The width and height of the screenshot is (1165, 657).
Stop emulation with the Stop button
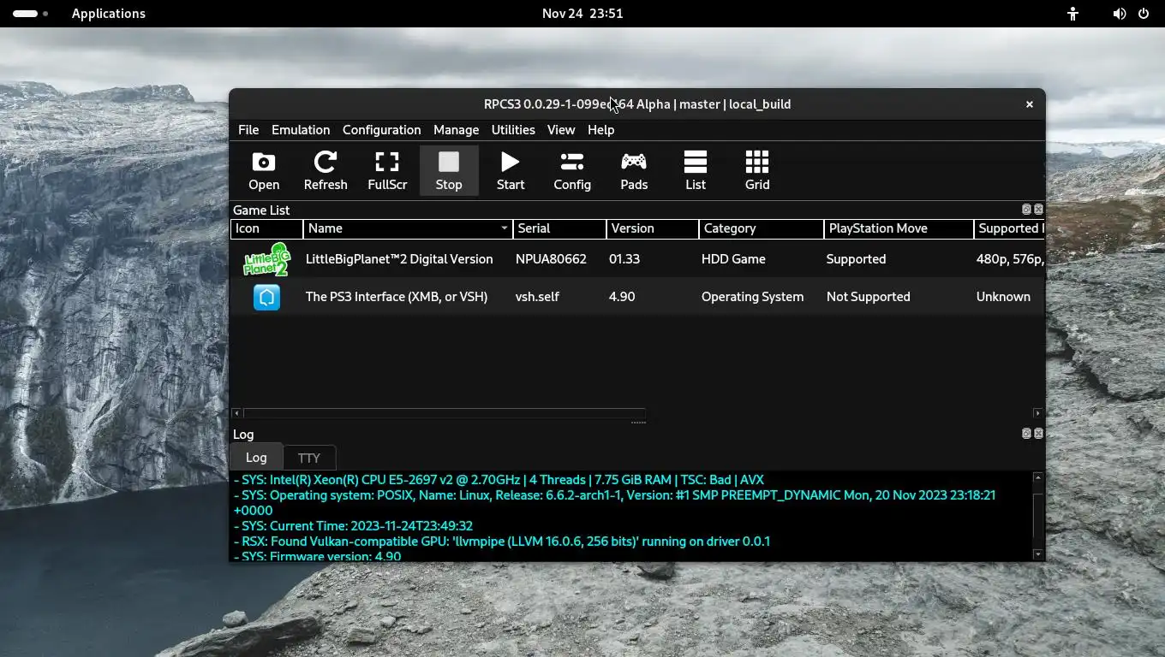[x=449, y=170]
